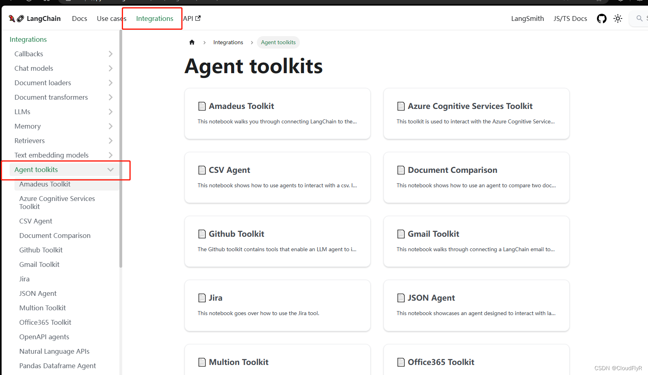Click the Document Comparison card description
The width and height of the screenshot is (648, 375).
(x=476, y=185)
